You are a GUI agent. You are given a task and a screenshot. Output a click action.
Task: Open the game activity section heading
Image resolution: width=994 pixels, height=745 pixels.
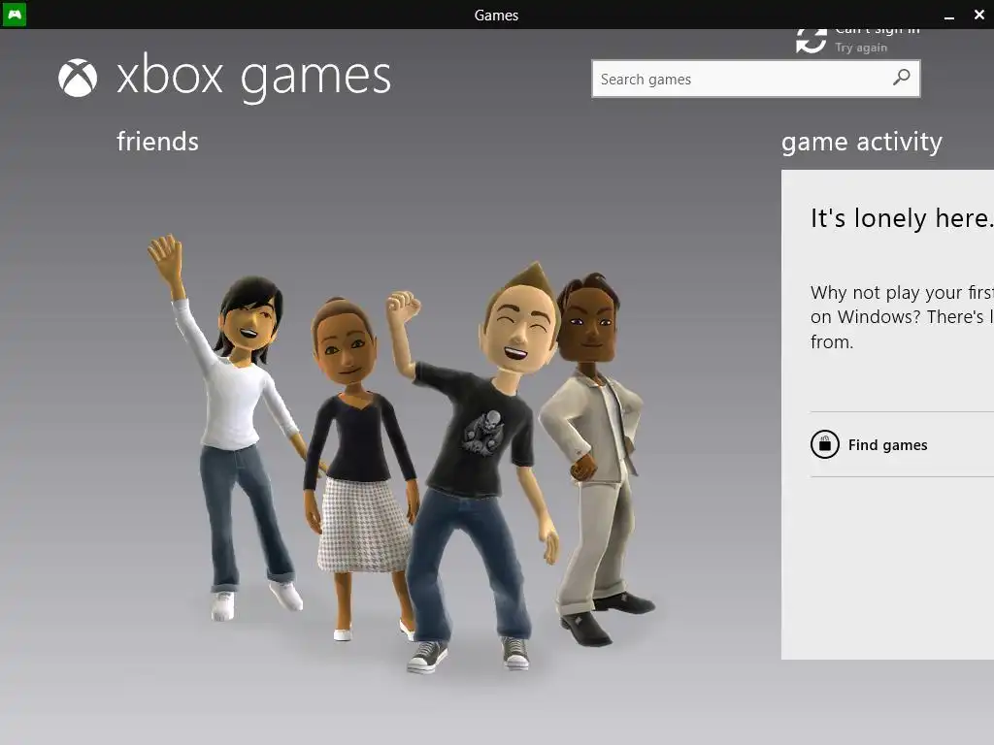(x=862, y=142)
